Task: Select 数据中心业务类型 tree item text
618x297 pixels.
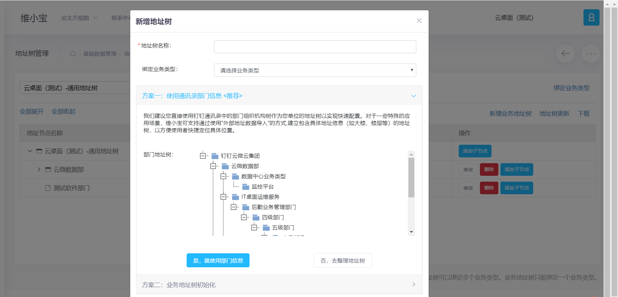Action: pyautogui.click(x=264, y=176)
